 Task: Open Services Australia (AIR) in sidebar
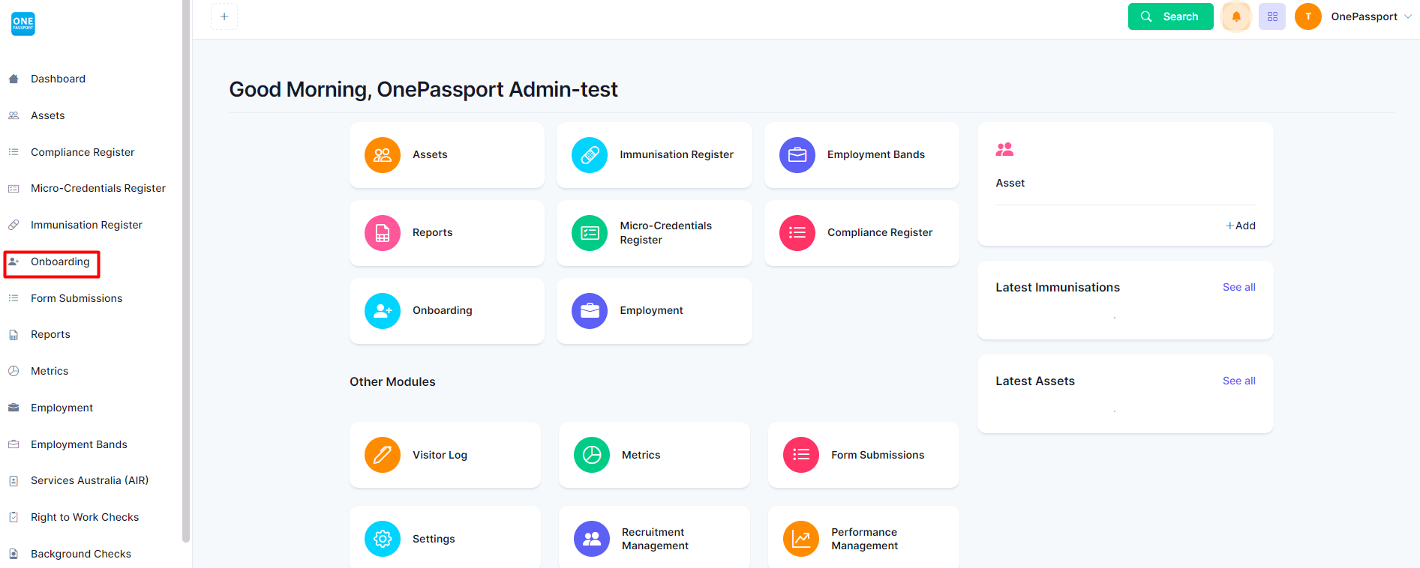tap(89, 480)
